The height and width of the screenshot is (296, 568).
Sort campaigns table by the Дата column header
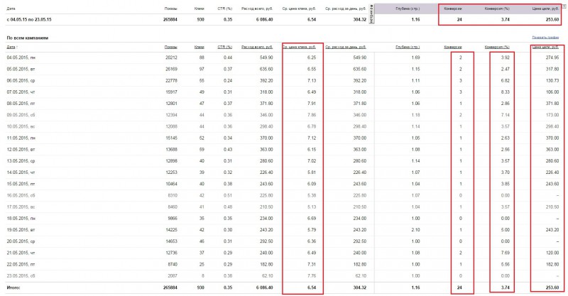(11, 47)
